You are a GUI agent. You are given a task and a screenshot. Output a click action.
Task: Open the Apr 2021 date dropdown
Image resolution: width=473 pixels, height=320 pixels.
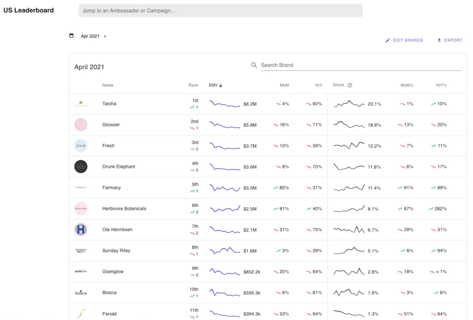coord(93,36)
